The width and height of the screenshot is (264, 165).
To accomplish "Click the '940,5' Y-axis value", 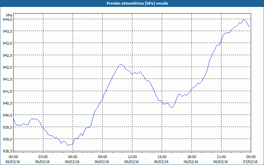I will (7, 103).
